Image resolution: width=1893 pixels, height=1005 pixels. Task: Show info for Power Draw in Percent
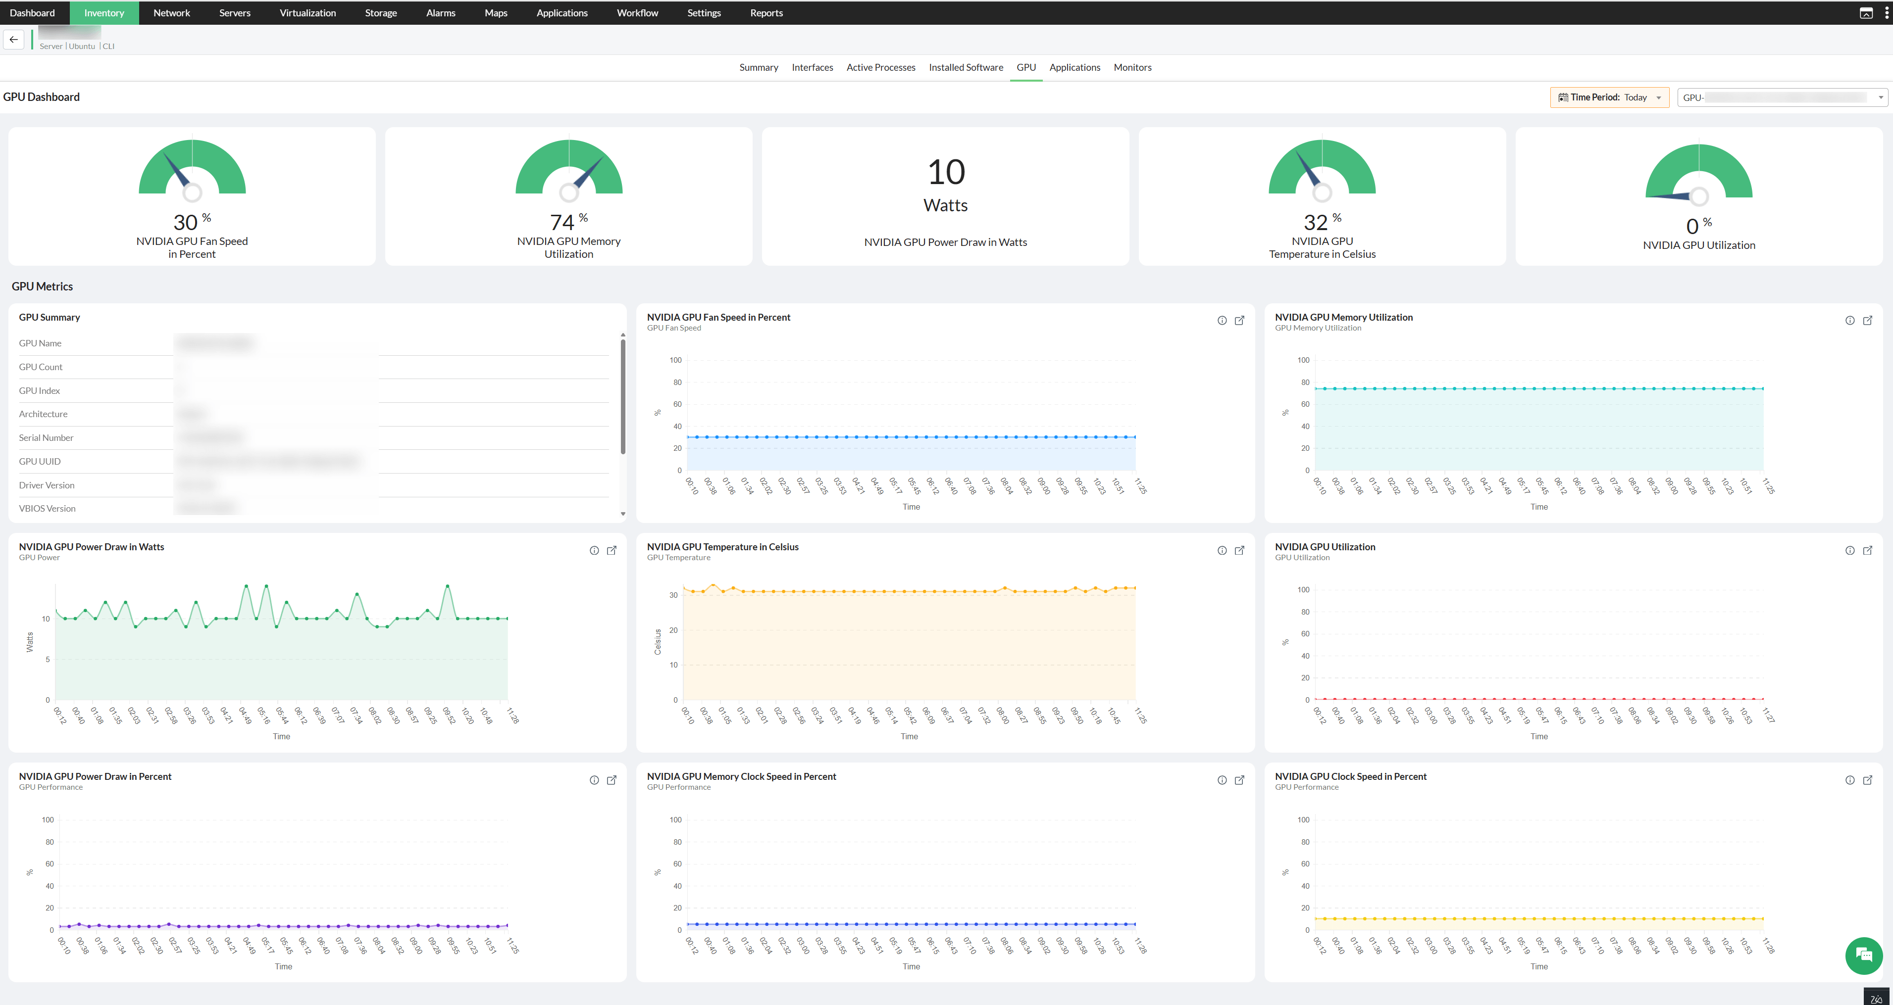coord(594,780)
